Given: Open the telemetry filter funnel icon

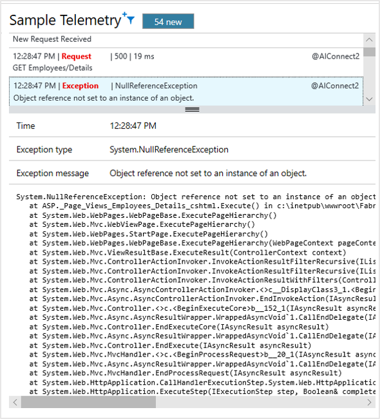Looking at the screenshot, I should point(129,19).
